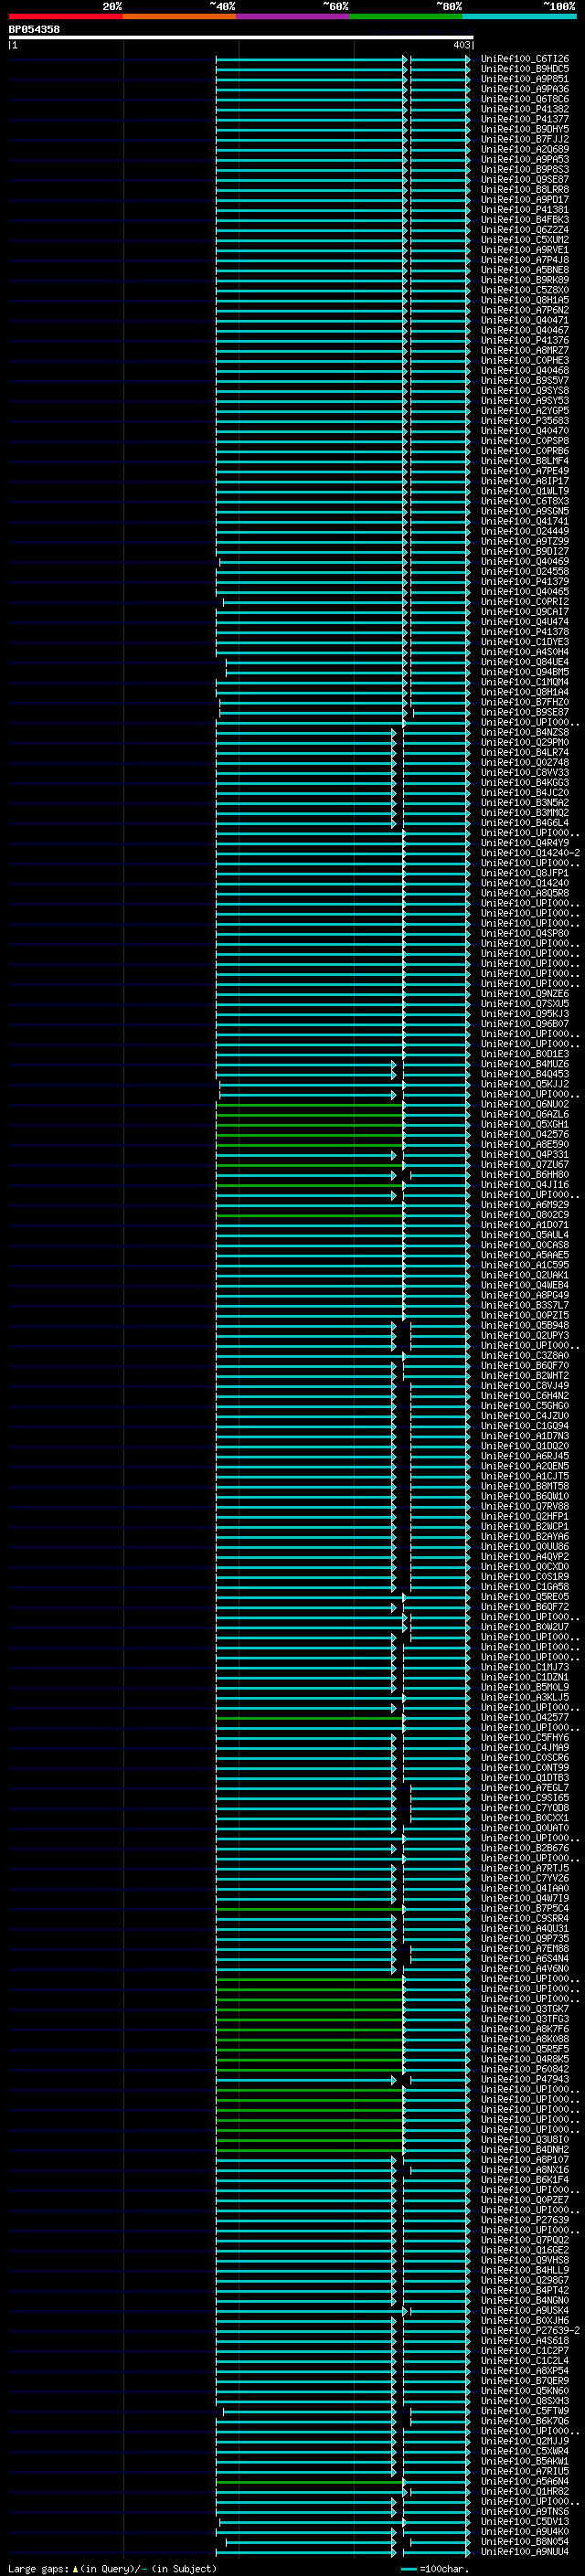585x2576 pixels.
Task: Select the UniRef100_O42576 label
Action: click(525, 1135)
